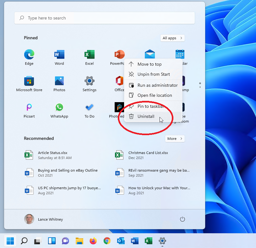Screen dimensions: 256x248
Task: Click the pinned apps page dots
Action: pyautogui.click(x=200, y=85)
